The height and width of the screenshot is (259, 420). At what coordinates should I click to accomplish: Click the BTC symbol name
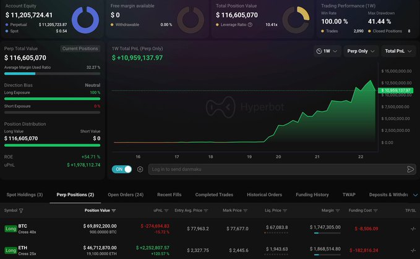22,226
